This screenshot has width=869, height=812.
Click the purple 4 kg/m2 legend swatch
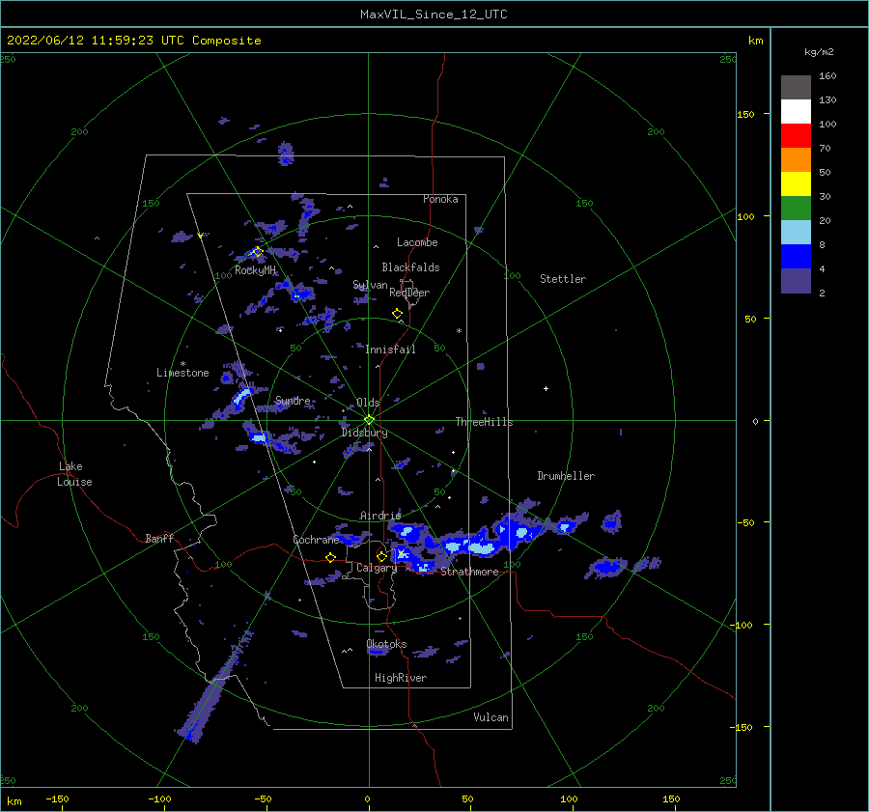click(796, 280)
